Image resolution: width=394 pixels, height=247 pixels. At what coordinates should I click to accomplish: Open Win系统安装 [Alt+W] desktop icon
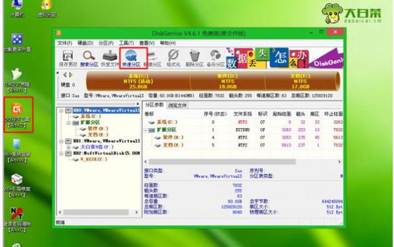point(17,150)
